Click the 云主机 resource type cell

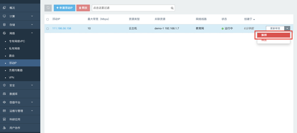(x=133, y=29)
